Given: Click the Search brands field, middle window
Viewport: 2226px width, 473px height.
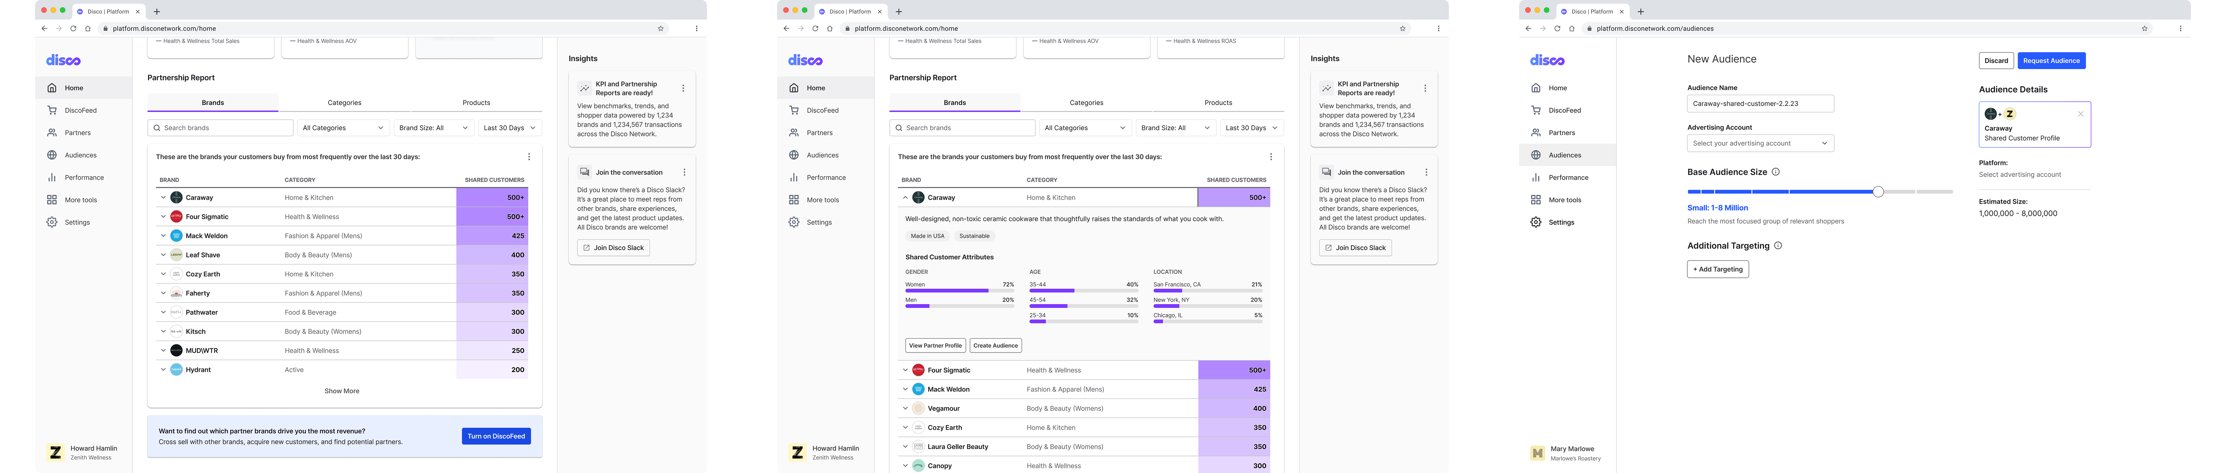Looking at the screenshot, I should pos(963,128).
